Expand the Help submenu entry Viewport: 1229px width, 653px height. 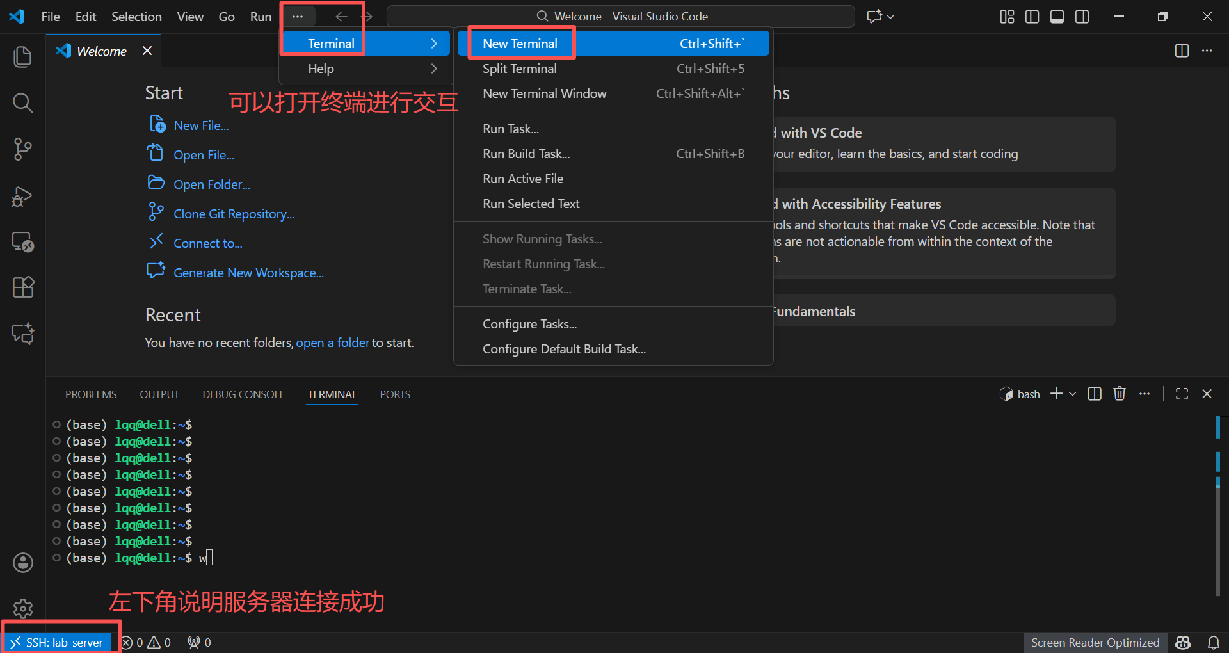(x=366, y=69)
